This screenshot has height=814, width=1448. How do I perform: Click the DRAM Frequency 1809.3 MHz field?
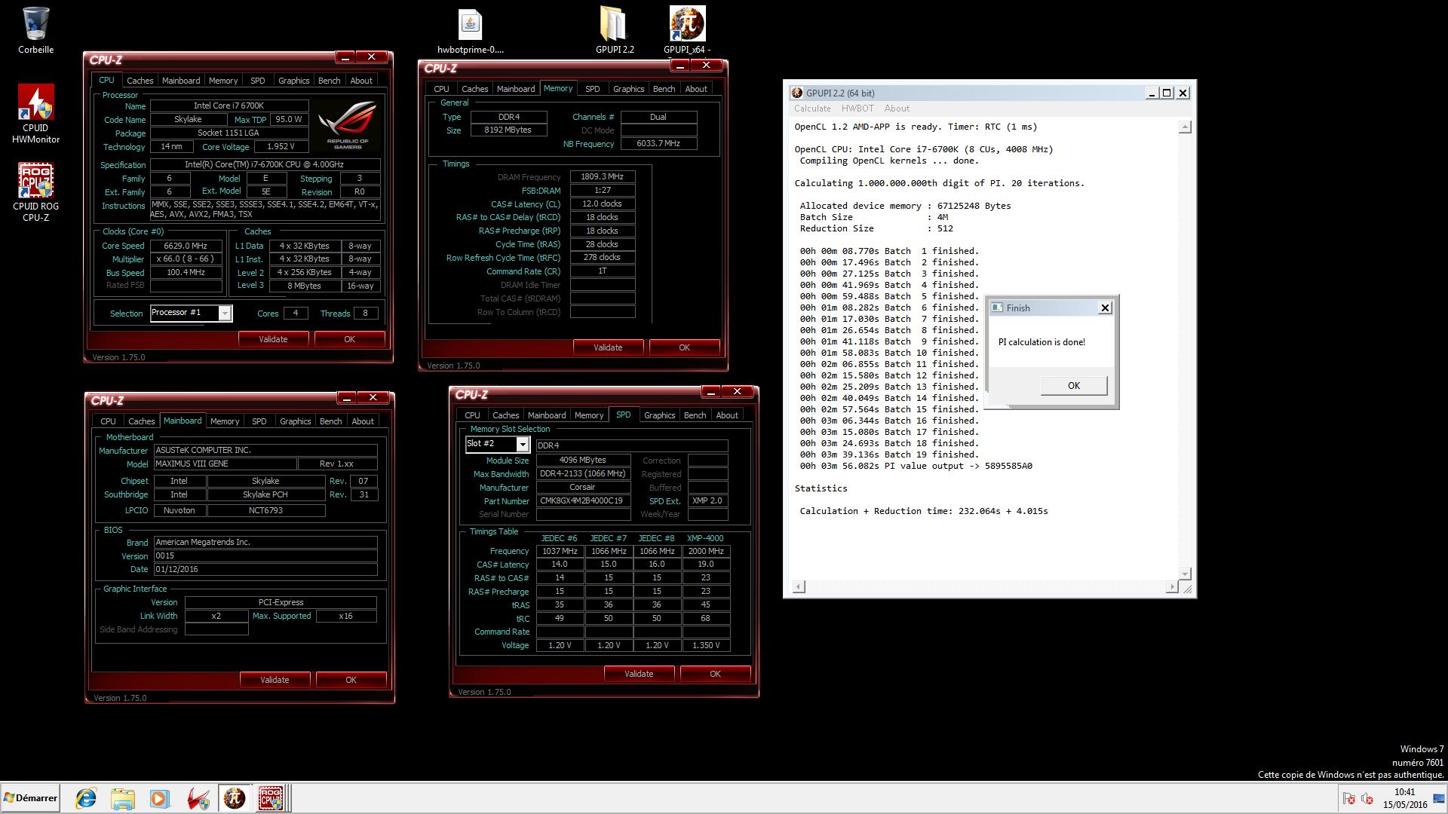coord(602,176)
